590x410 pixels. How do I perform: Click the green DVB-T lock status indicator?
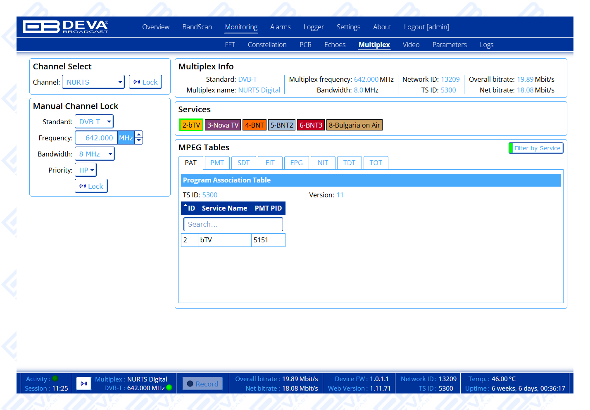point(169,388)
